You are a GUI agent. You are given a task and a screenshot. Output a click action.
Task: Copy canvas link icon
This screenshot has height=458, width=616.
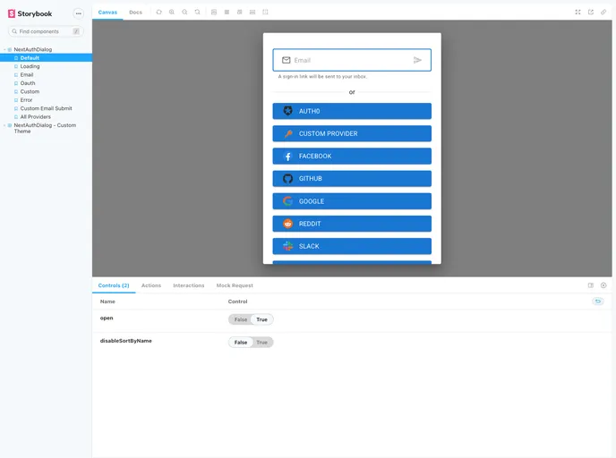pos(603,13)
